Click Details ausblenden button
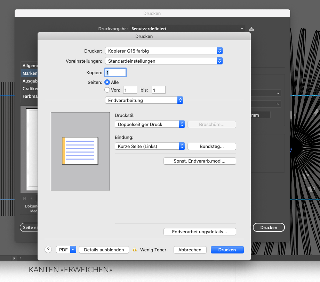Viewport: 320px width, 282px height. click(104, 250)
